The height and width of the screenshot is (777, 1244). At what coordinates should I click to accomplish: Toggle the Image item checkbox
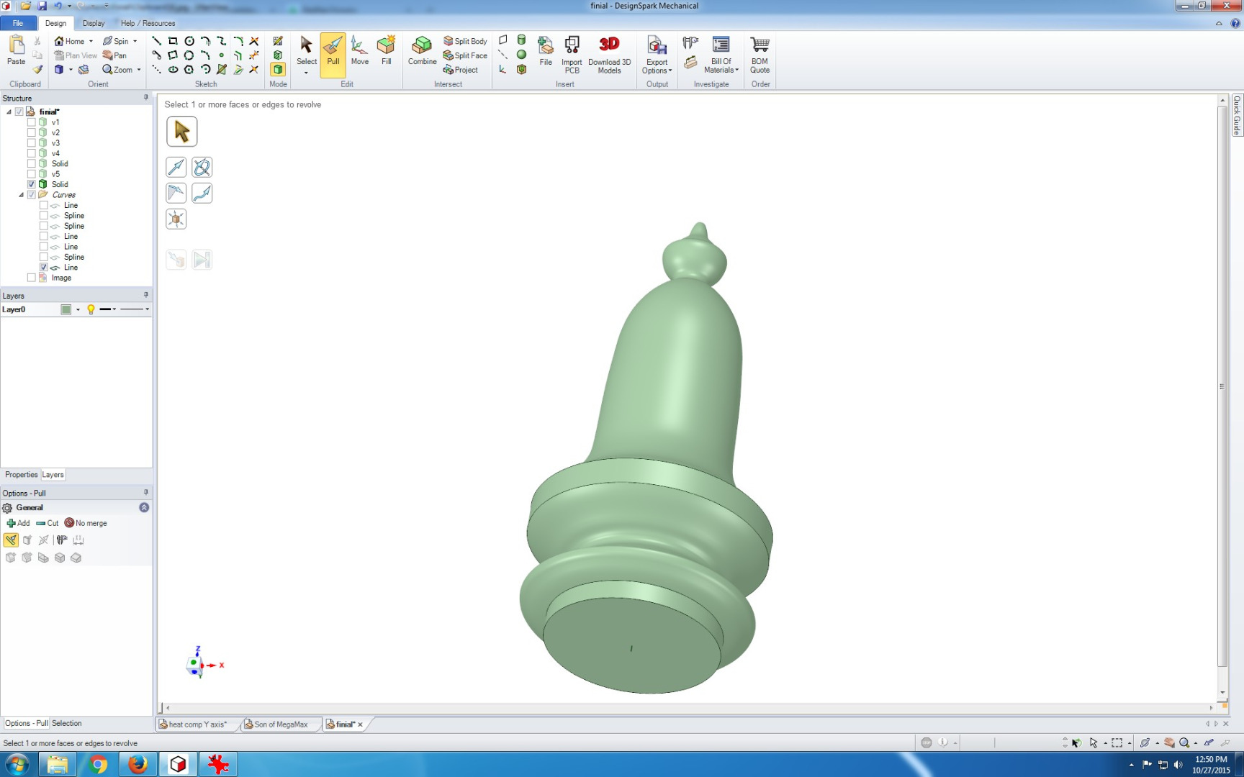32,278
